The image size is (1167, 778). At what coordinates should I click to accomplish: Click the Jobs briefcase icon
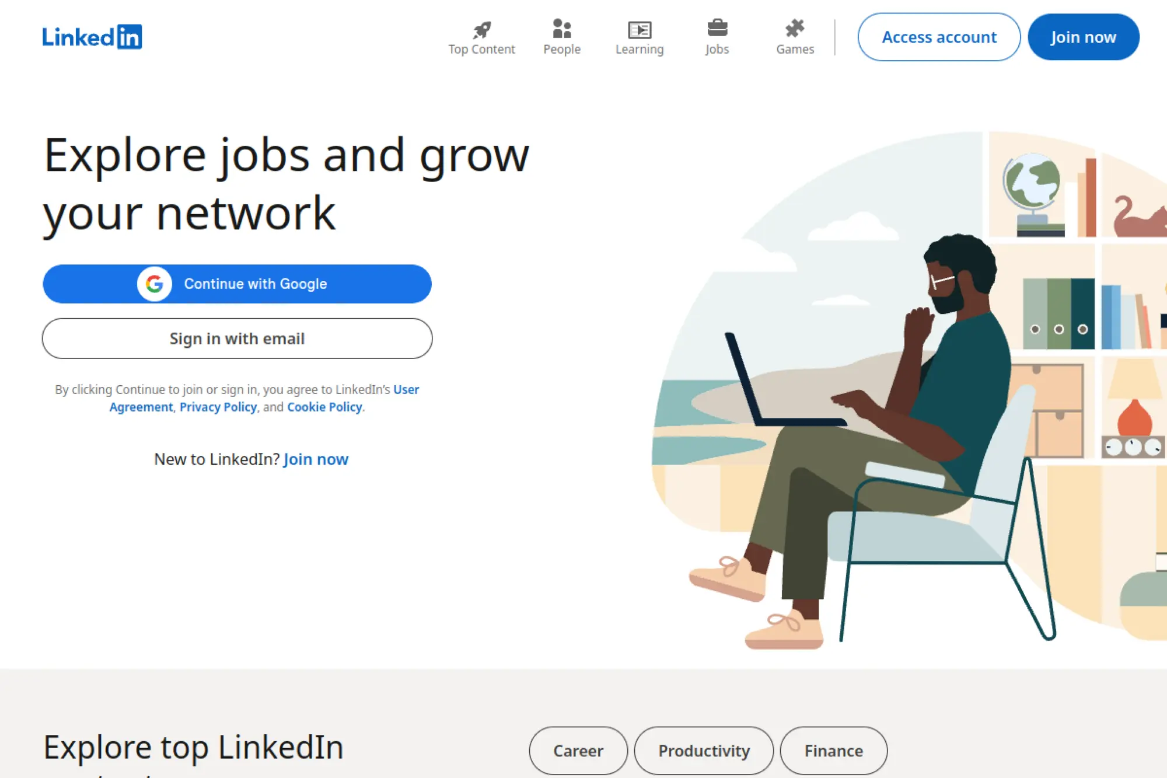(717, 28)
